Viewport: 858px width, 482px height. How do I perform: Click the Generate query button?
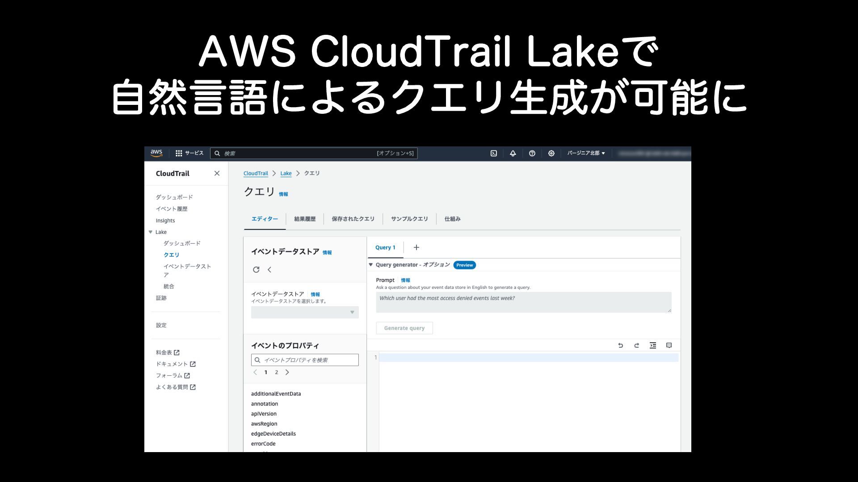point(404,328)
